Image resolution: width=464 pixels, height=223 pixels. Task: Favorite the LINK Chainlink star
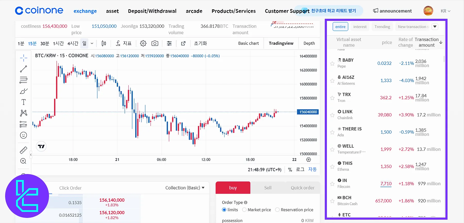click(332, 115)
